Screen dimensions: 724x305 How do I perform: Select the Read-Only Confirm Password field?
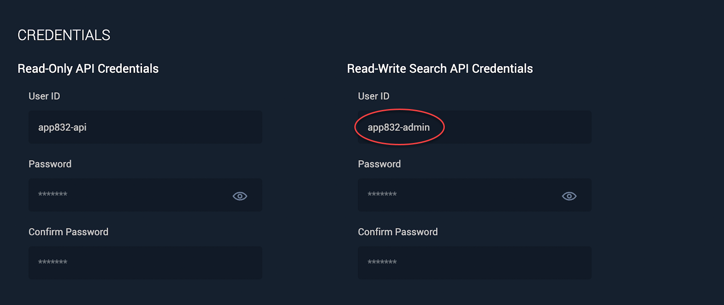145,263
